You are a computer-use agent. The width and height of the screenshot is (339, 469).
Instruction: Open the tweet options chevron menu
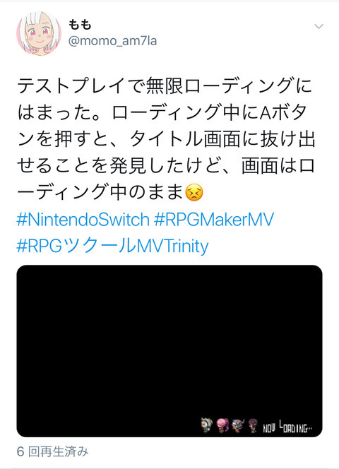(x=319, y=26)
